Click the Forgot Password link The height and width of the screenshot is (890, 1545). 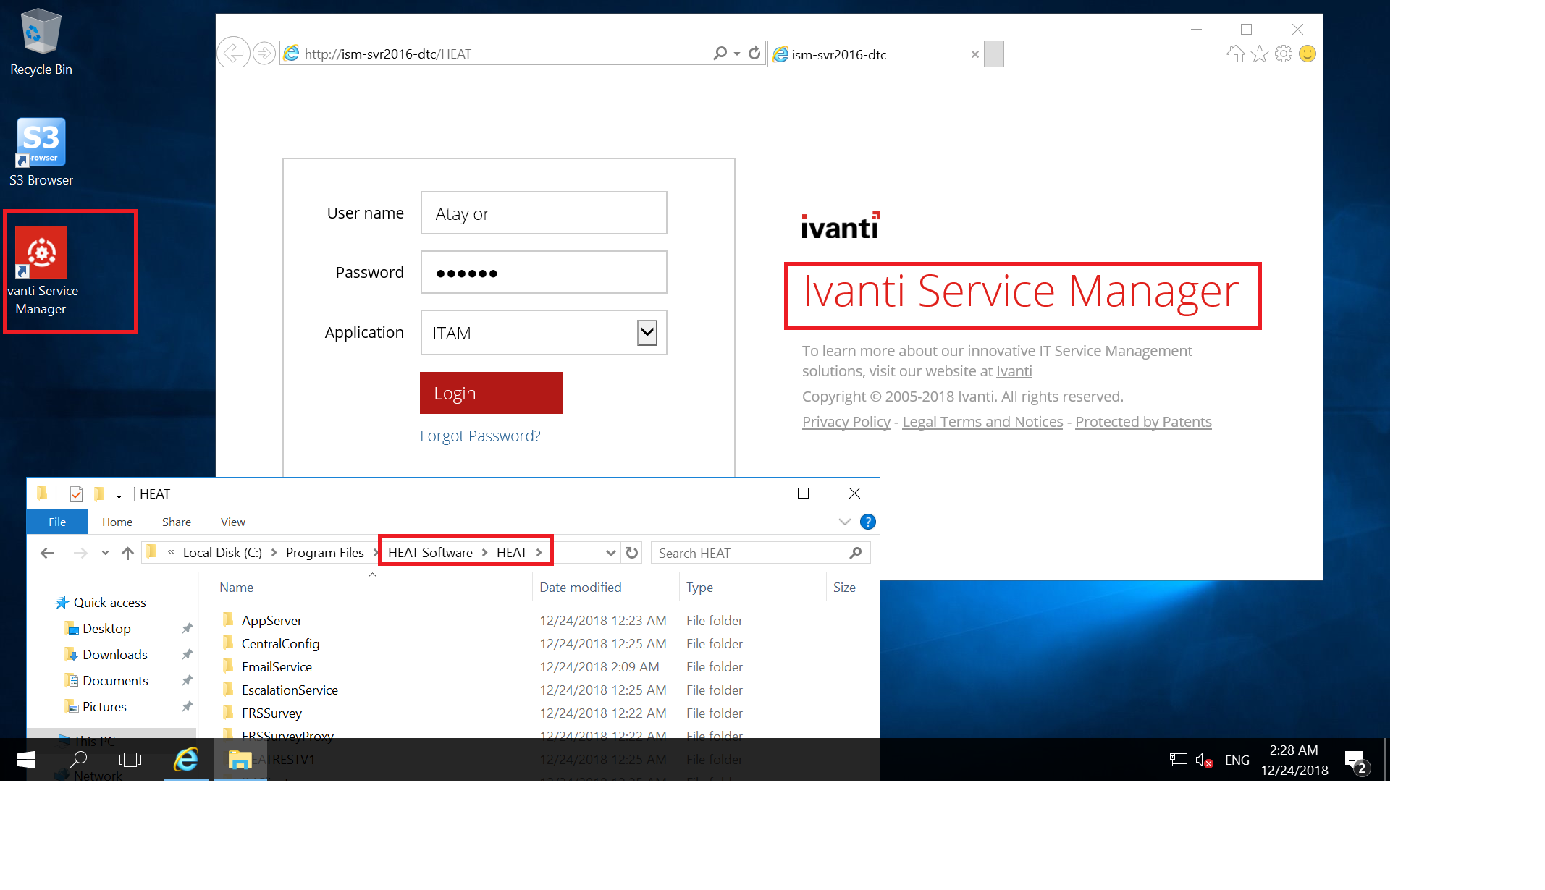480,436
